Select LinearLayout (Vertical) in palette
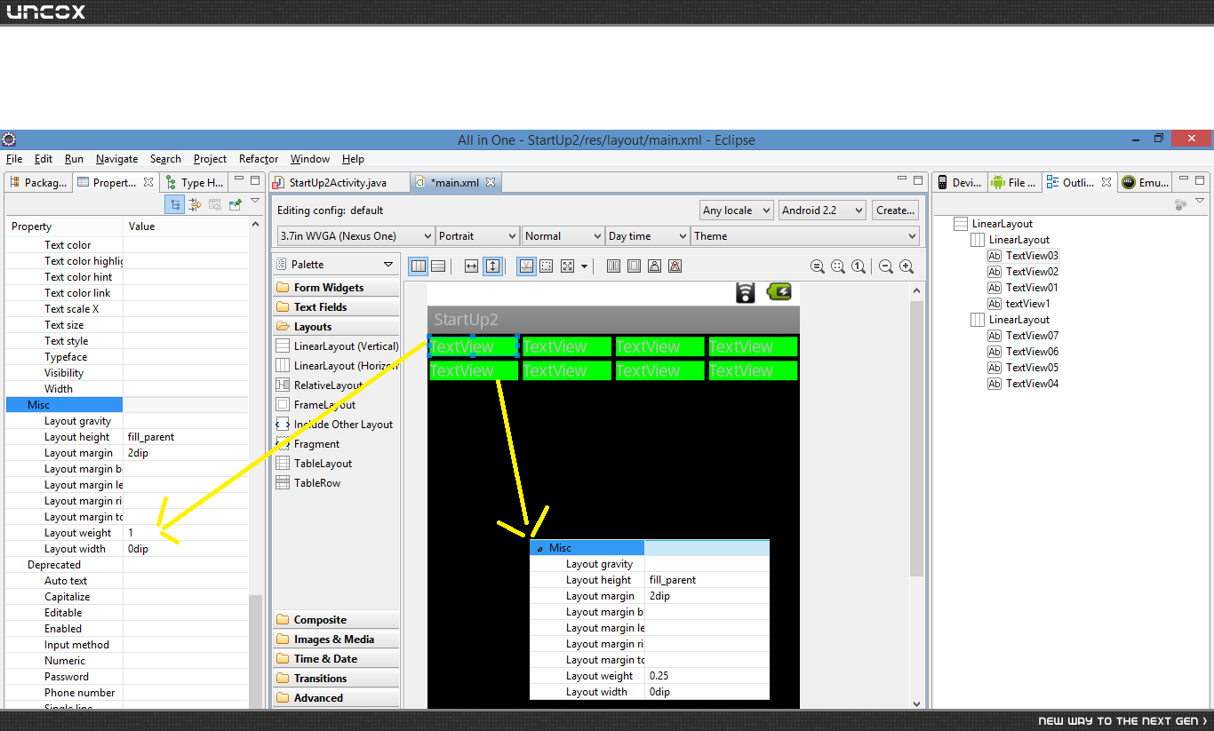The image size is (1214, 731). [x=337, y=346]
